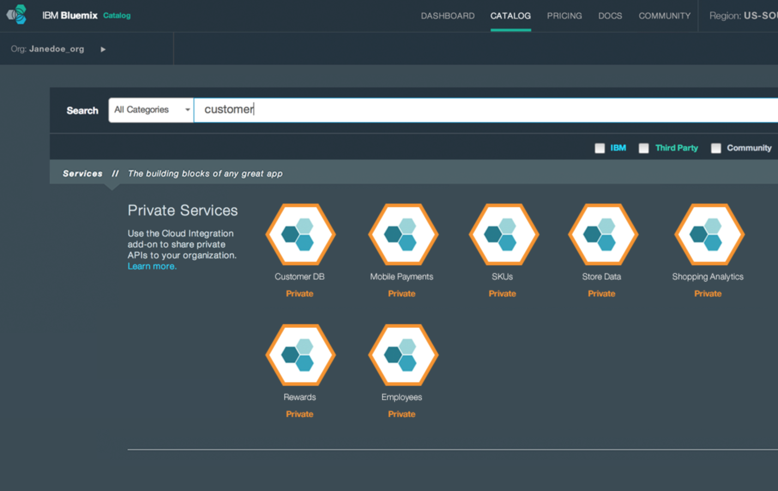Enable the IBM filter checkbox
Screen dimensions: 778x491
(600, 148)
